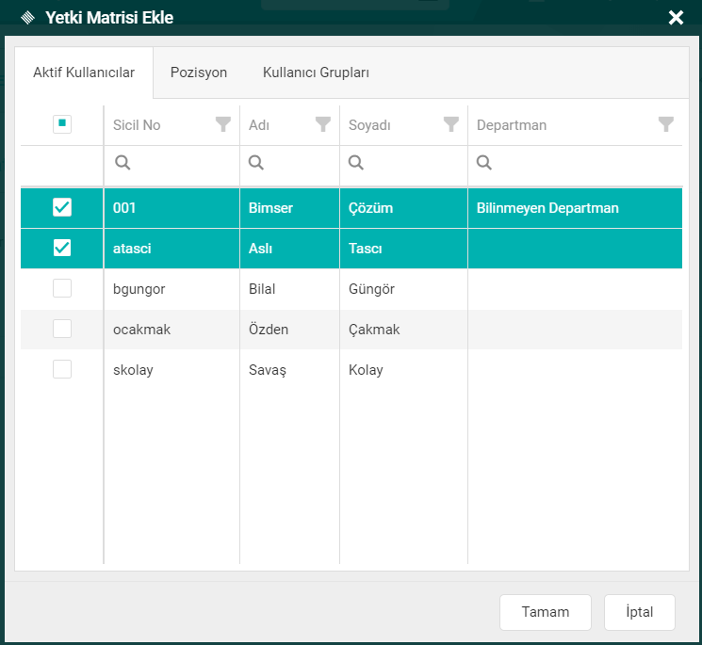Open filter icon for Soyadı column

tap(451, 124)
